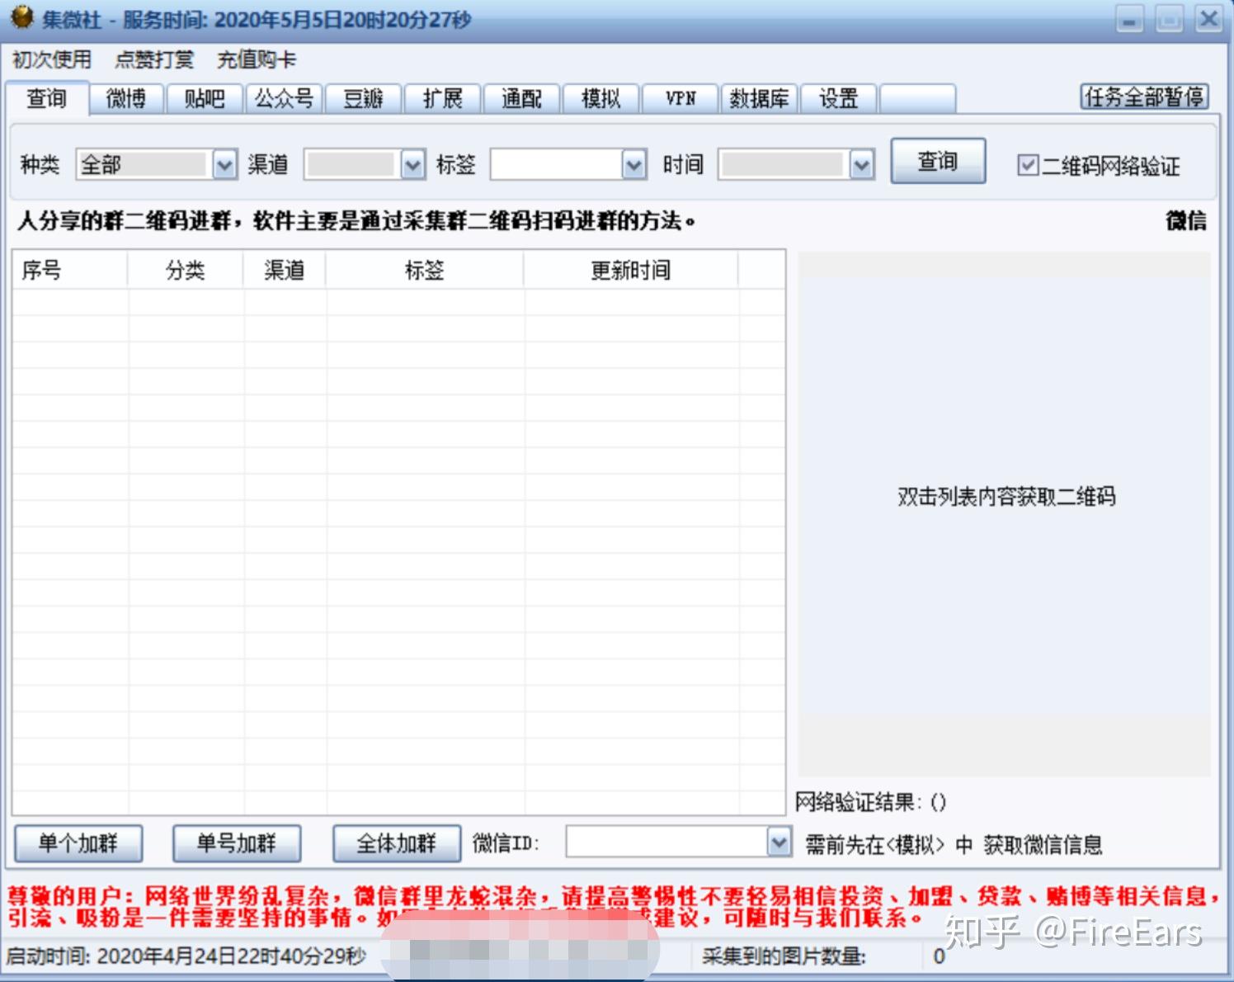Open the 初次使用 menu
The image size is (1234, 982).
51,59
